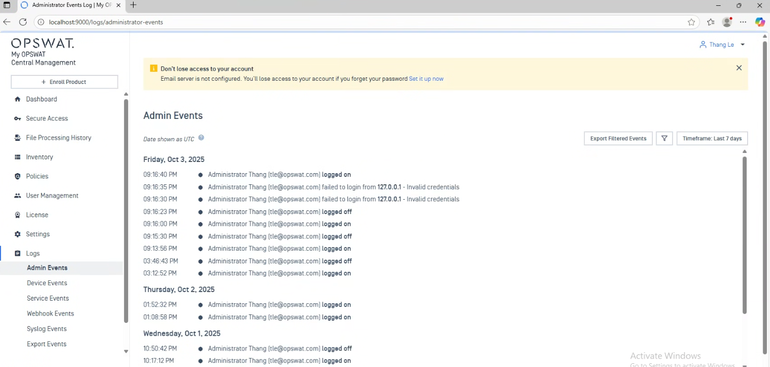Click the License badge icon
The image size is (770, 367).
click(x=18, y=215)
